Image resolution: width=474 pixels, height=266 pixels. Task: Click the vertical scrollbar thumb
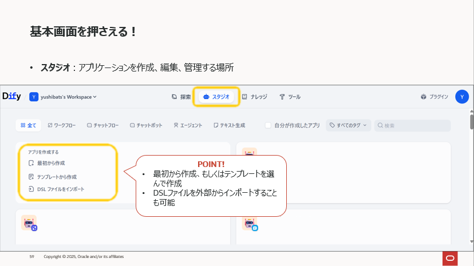click(472, 122)
